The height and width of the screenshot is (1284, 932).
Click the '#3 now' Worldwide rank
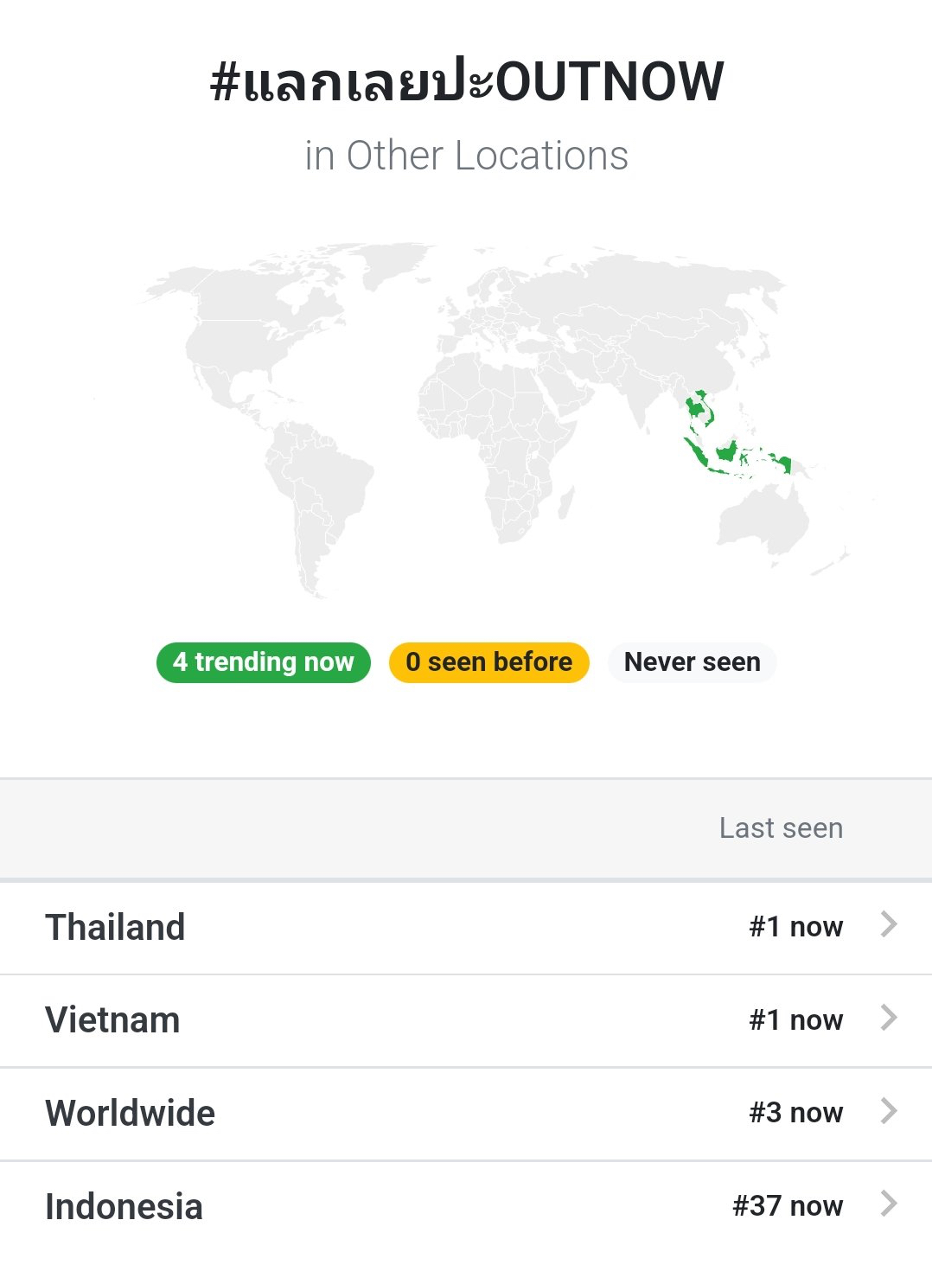coord(795,1112)
